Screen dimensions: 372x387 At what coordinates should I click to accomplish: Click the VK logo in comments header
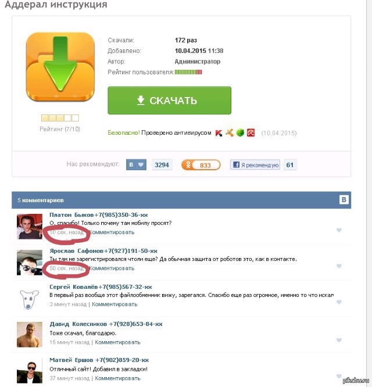(344, 200)
